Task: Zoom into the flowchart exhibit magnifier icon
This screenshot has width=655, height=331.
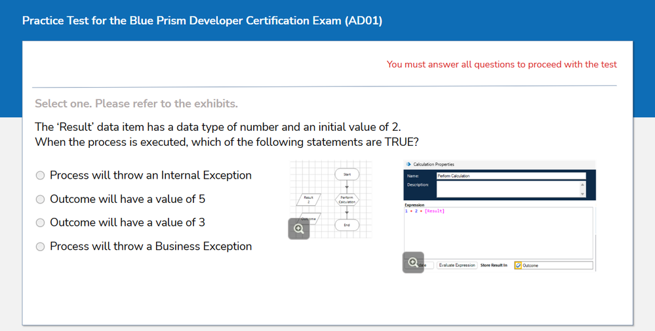Action: click(x=299, y=228)
